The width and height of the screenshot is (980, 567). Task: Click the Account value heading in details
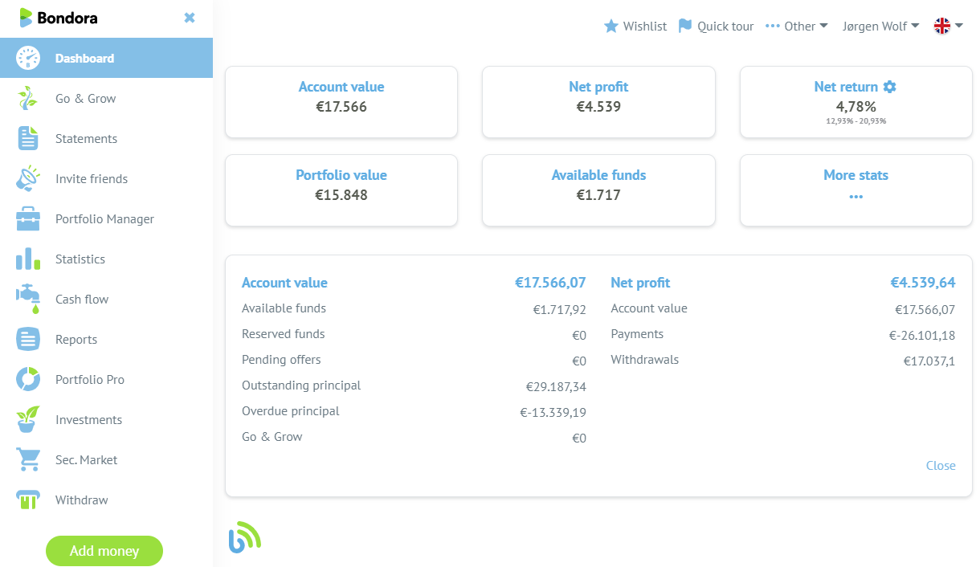(x=284, y=283)
